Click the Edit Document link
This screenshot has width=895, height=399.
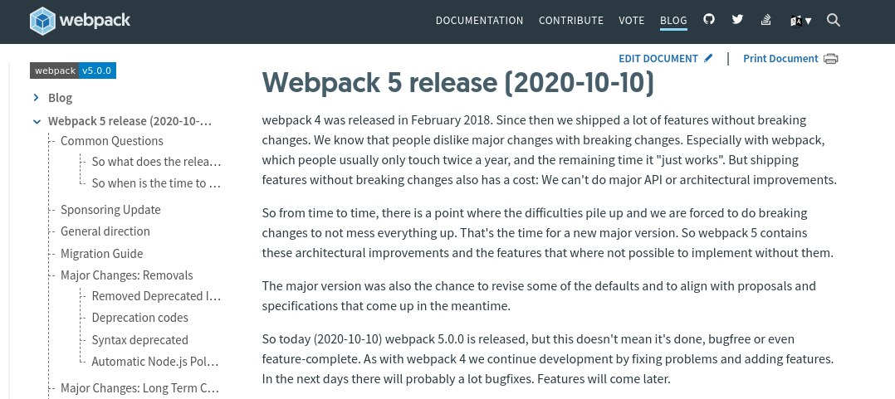click(x=658, y=59)
